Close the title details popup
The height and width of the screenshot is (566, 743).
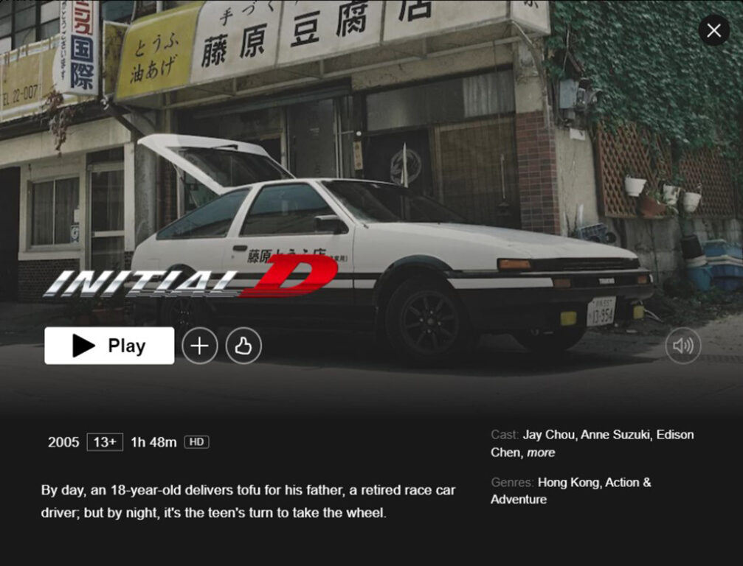tap(713, 31)
